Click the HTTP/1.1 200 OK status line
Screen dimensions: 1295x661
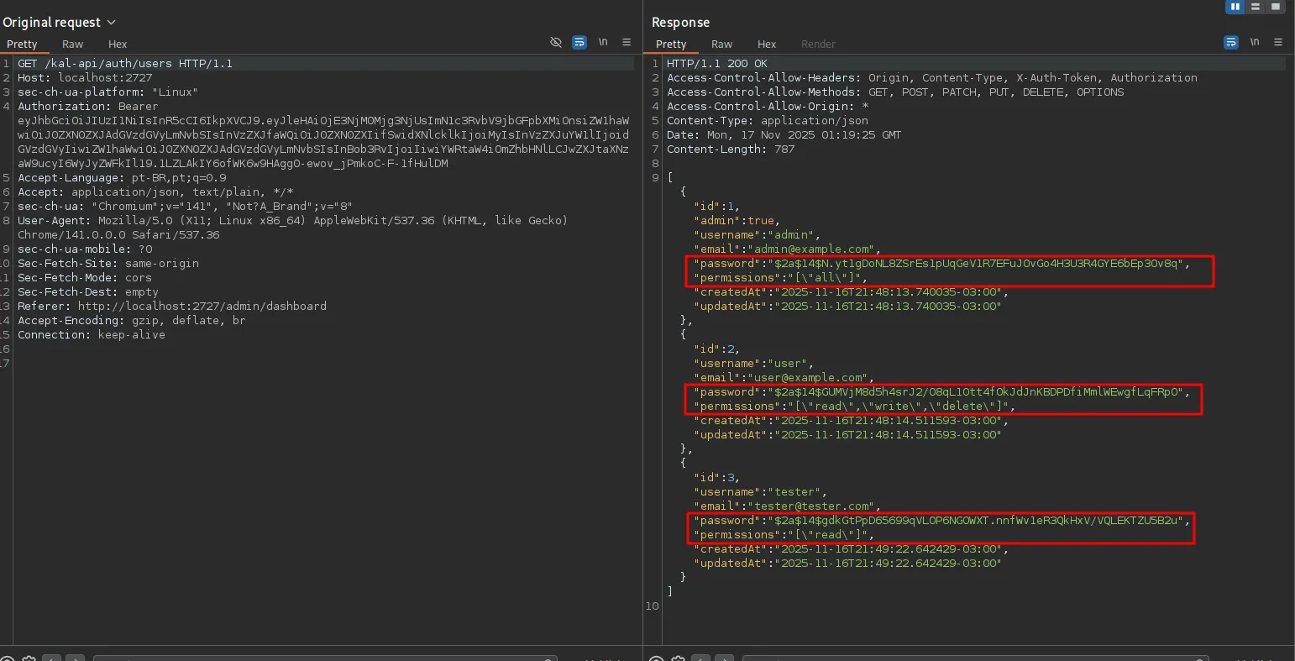(x=717, y=64)
